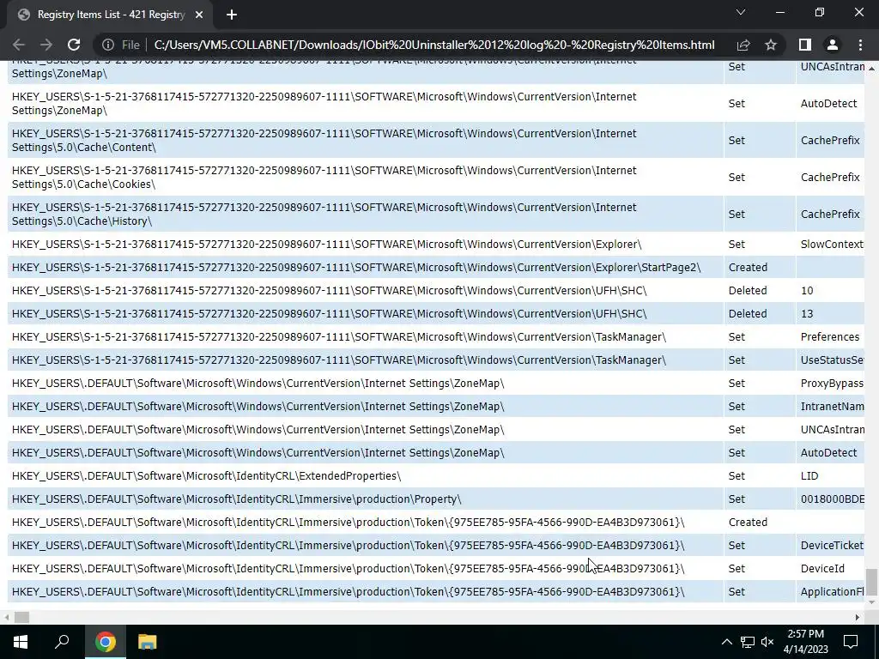
Task: Click the 0018000BDE value cell
Action: click(x=832, y=499)
